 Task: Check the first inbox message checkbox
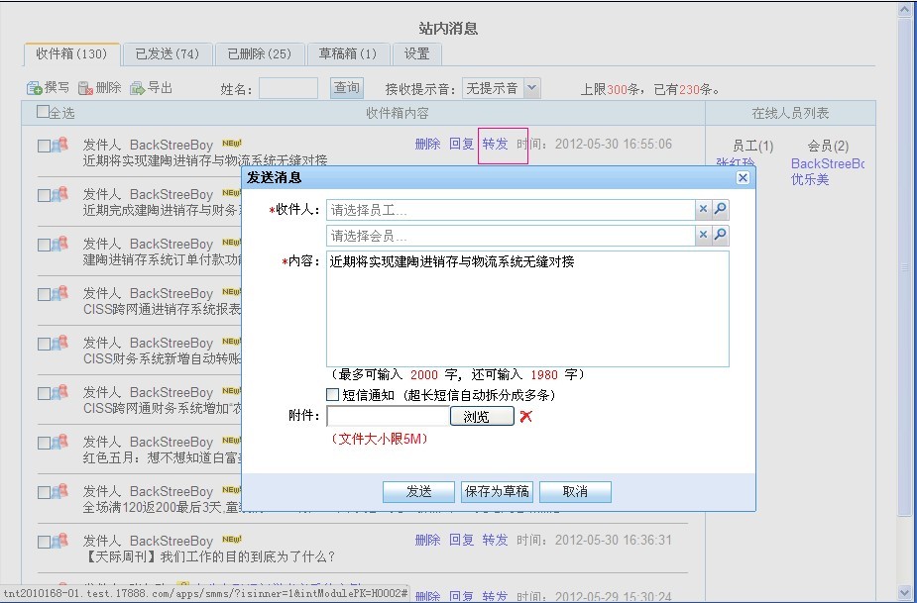[x=44, y=146]
